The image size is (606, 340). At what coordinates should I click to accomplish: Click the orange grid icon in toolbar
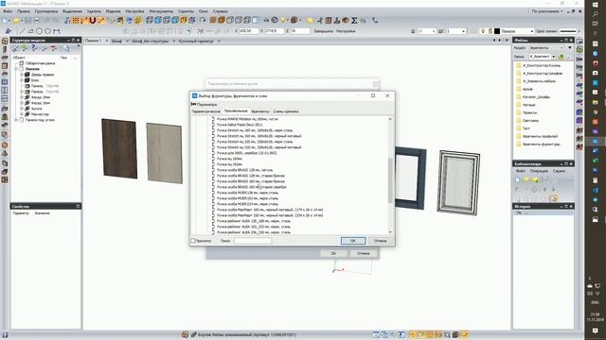pyautogui.click(x=76, y=21)
